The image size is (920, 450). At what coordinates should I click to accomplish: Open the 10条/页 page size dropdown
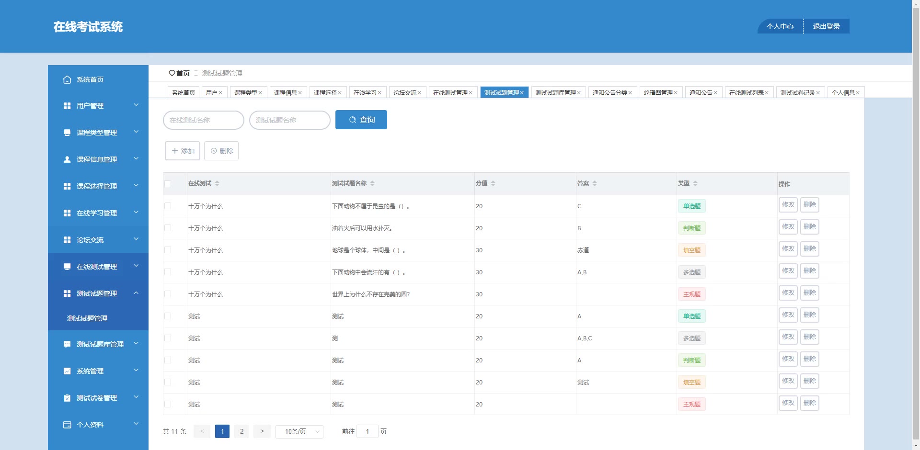click(299, 431)
